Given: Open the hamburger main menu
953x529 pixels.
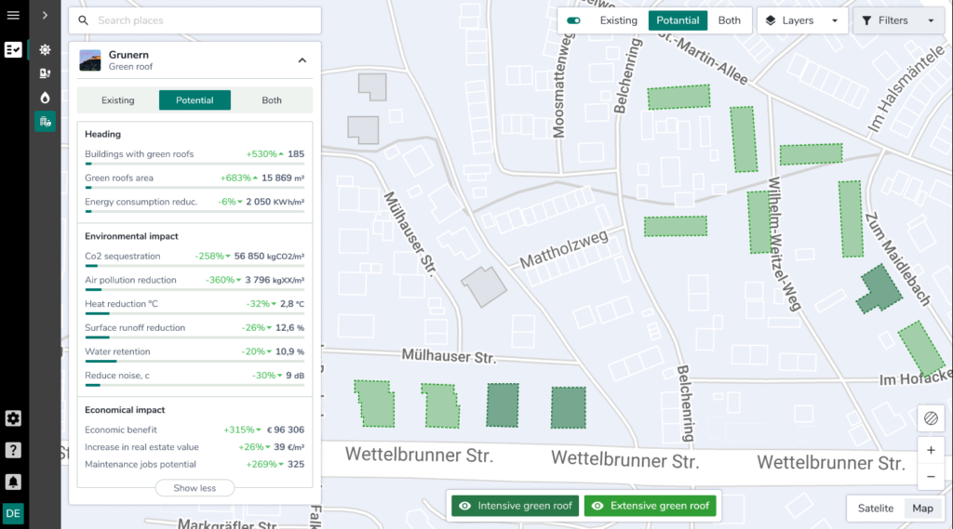Looking at the screenshot, I should coord(13,16).
